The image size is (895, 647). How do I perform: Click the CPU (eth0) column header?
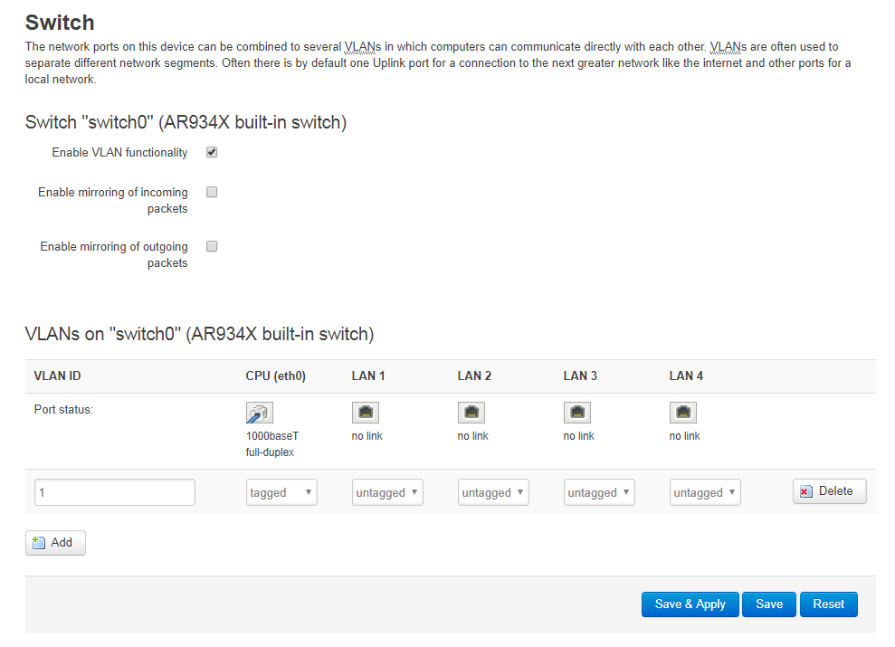pyautogui.click(x=276, y=376)
